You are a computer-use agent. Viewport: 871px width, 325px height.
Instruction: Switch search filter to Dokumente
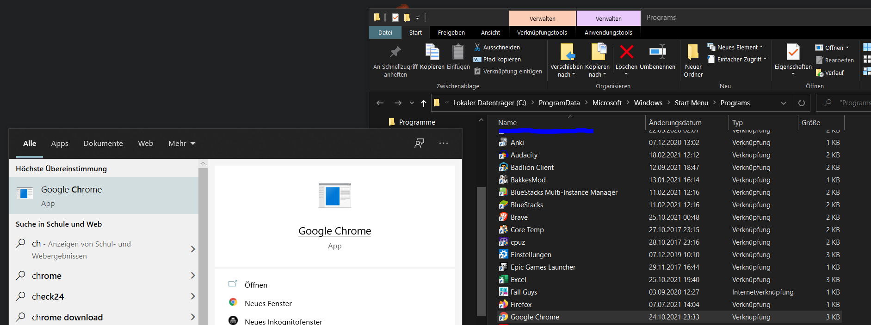(103, 144)
